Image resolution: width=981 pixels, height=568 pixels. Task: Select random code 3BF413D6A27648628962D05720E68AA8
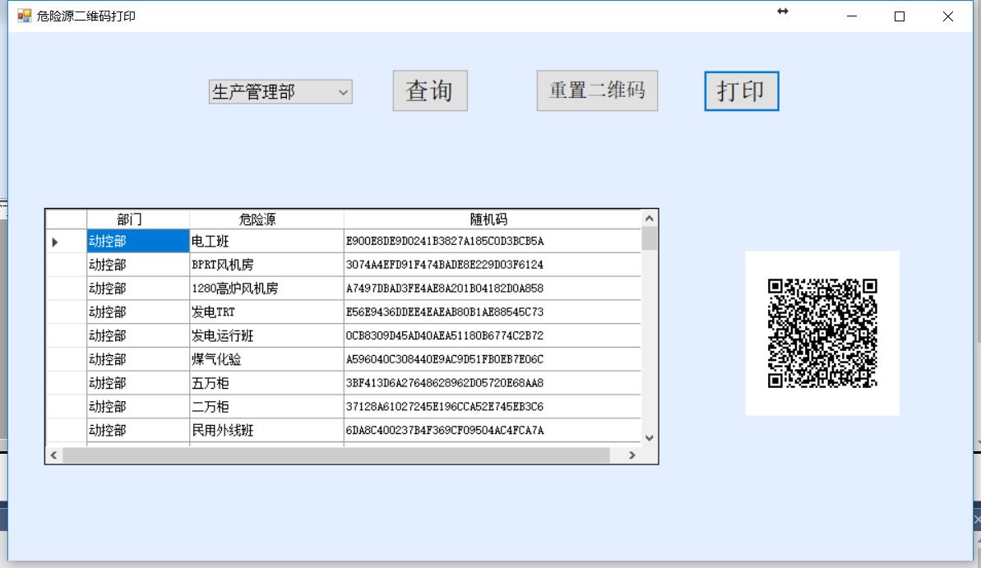coord(493,383)
